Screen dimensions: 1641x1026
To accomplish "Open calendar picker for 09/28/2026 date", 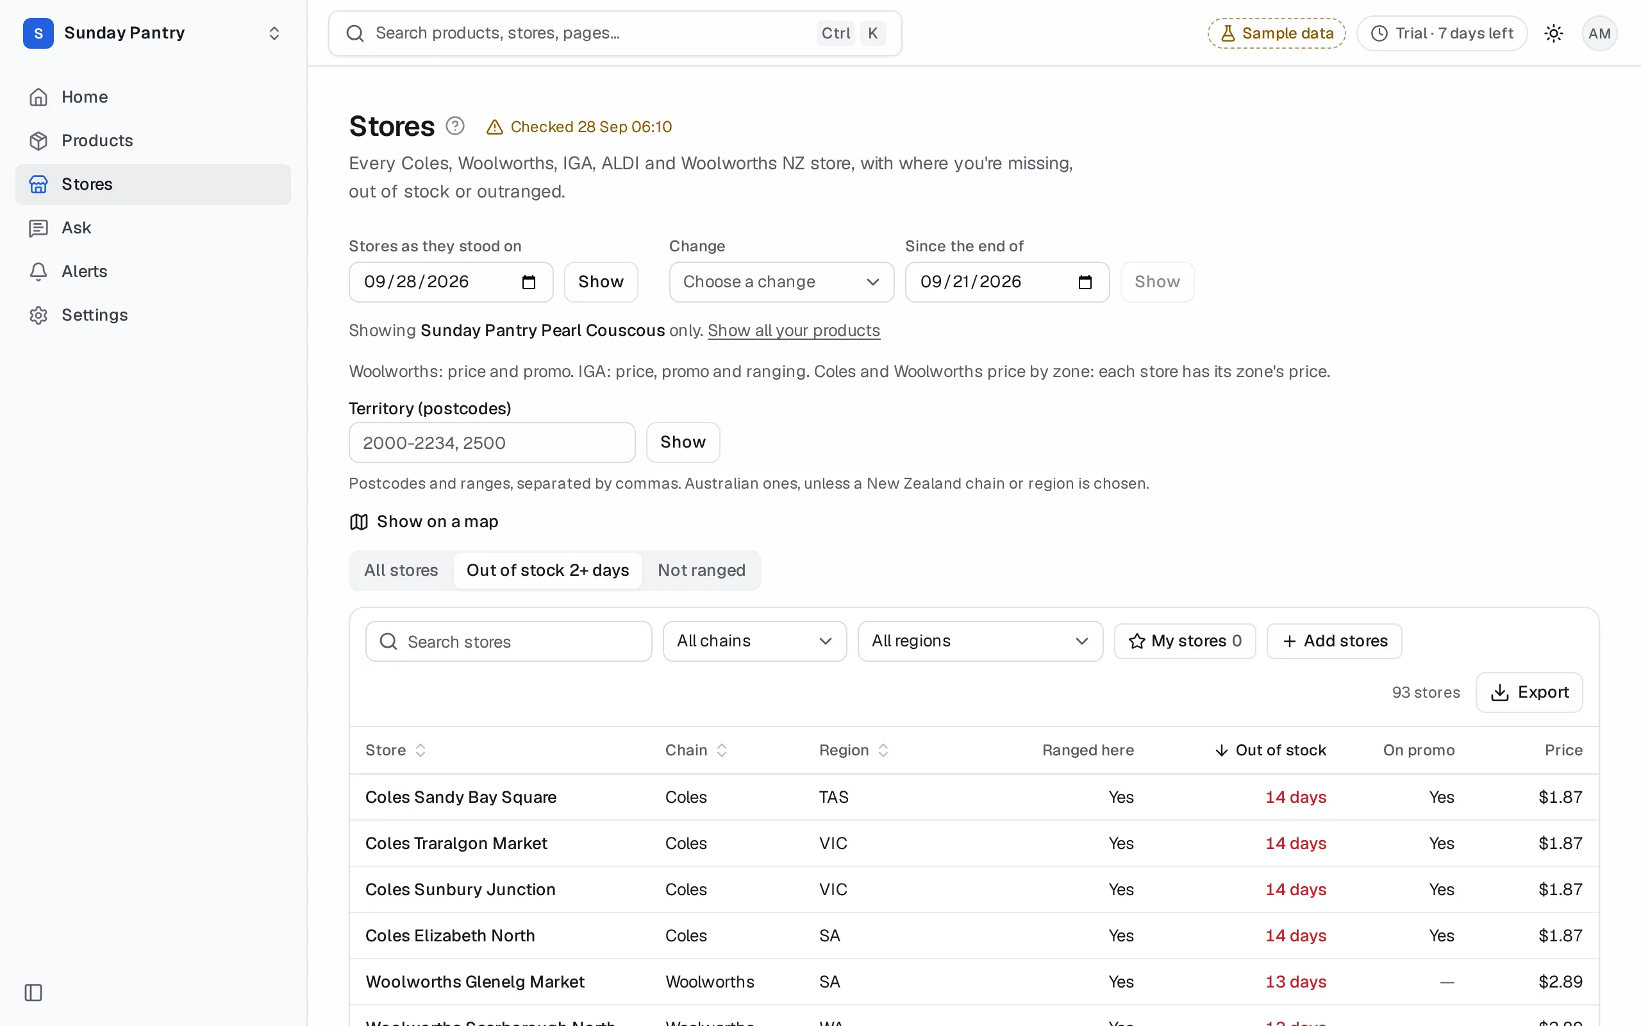I will pyautogui.click(x=529, y=282).
